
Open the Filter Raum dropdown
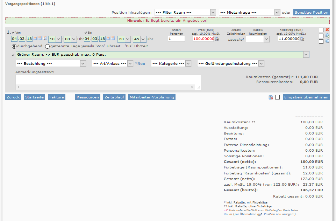pos(185,13)
